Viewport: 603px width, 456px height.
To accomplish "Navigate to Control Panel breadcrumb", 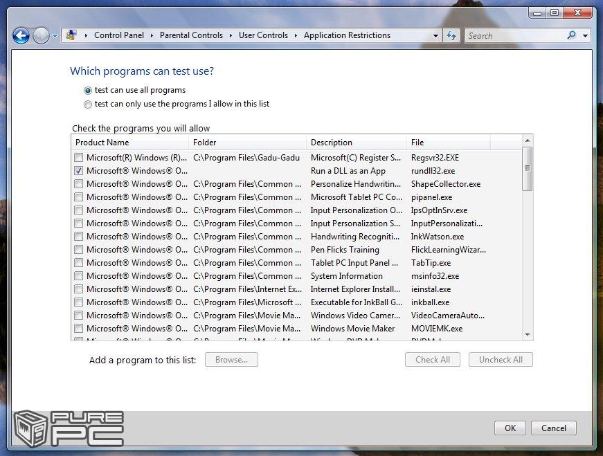I will click(119, 35).
